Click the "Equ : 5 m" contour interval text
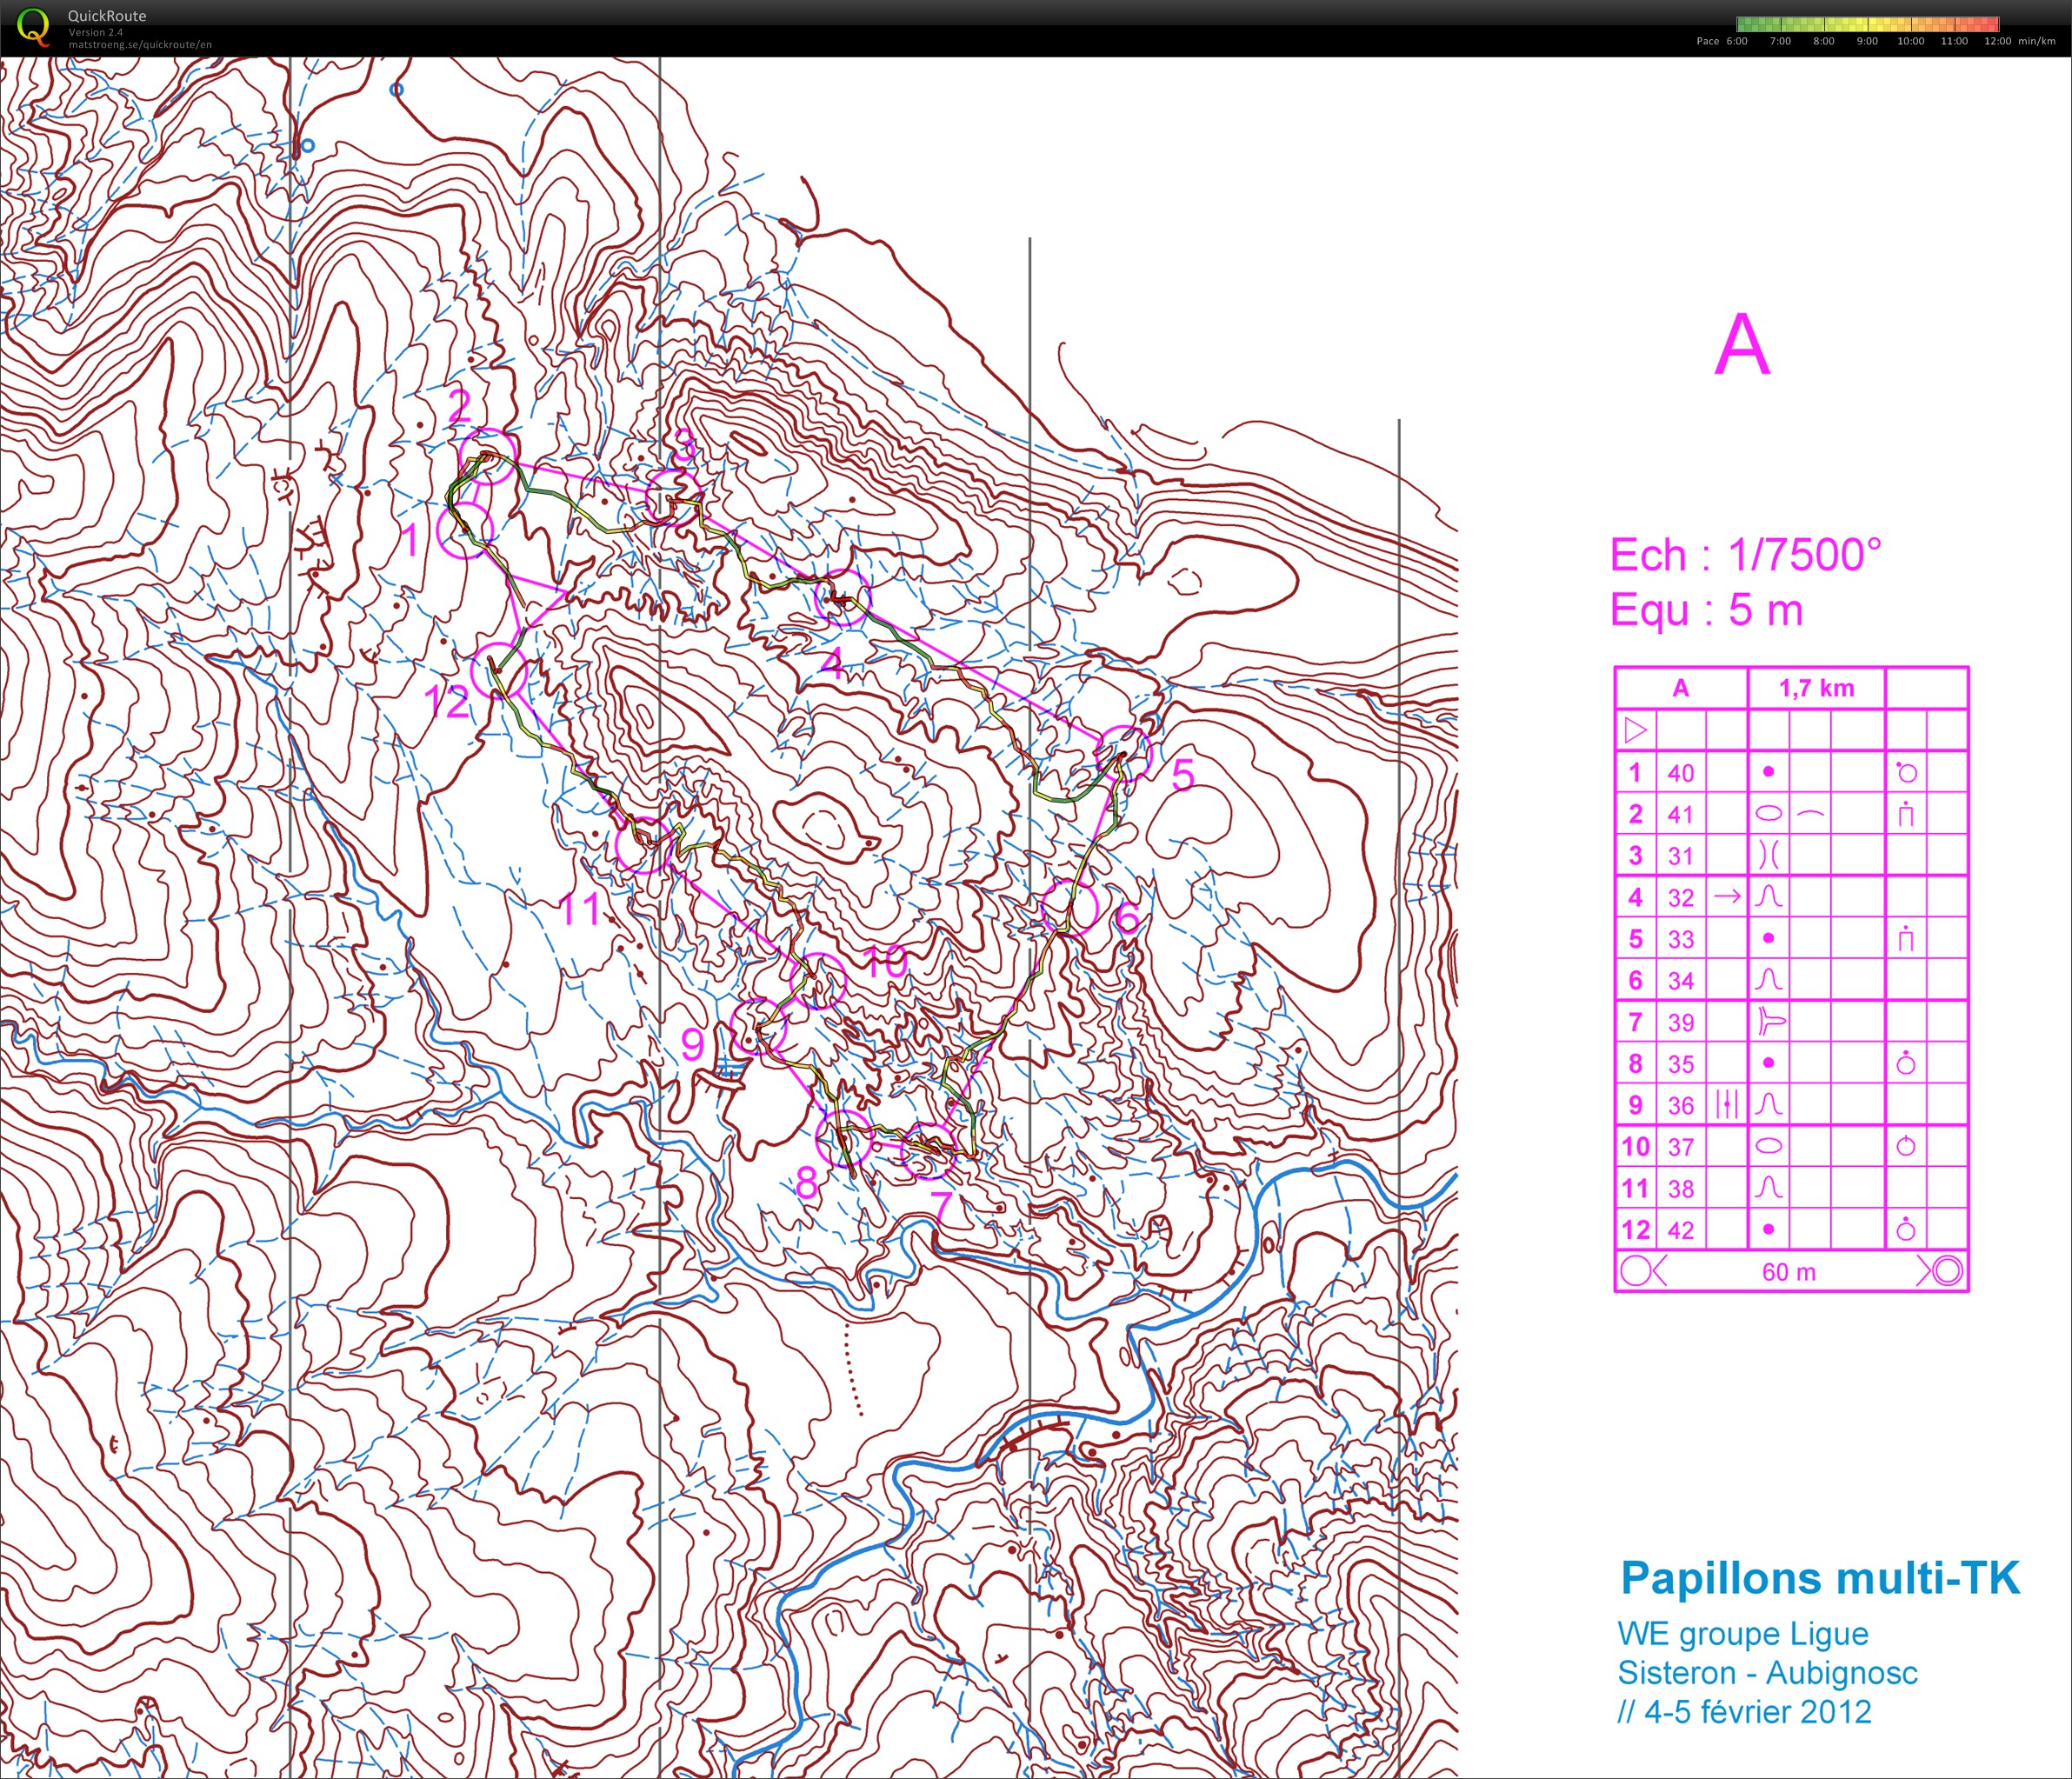The height and width of the screenshot is (1779, 2072). pyautogui.click(x=1706, y=610)
